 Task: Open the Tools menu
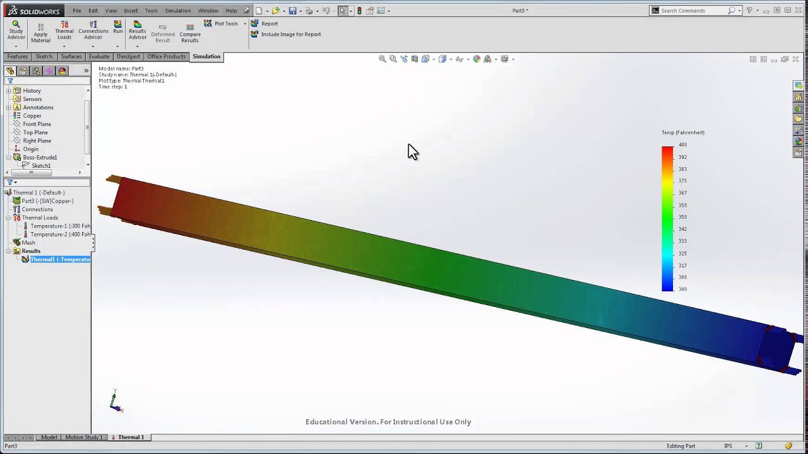[x=151, y=11]
